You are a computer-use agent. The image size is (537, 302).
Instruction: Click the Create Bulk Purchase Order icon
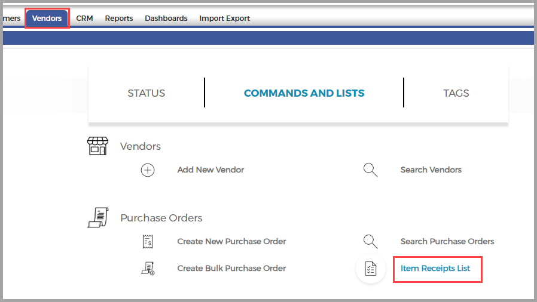[148, 269]
